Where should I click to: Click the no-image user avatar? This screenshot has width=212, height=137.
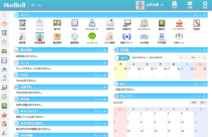click(x=140, y=5)
